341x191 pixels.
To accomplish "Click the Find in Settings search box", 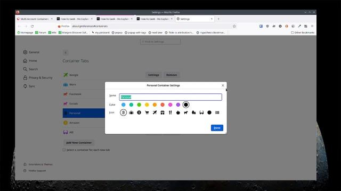I will click(x=160, y=41).
